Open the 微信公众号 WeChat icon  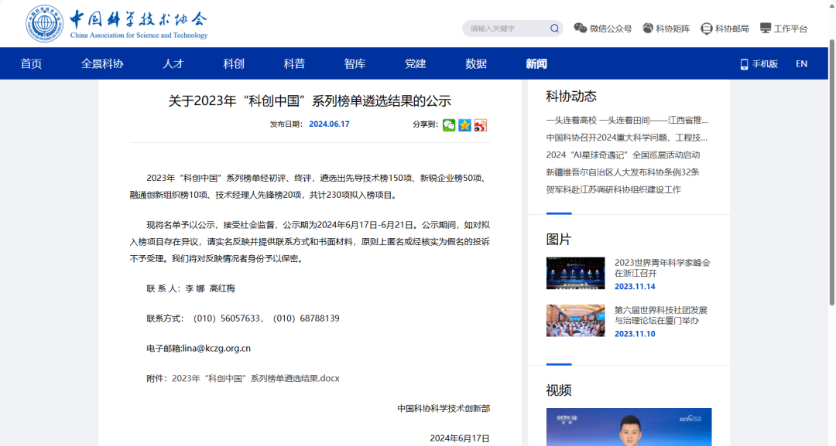580,29
